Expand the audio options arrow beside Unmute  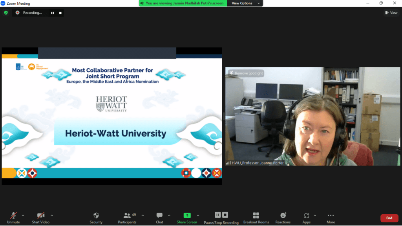tap(23, 215)
